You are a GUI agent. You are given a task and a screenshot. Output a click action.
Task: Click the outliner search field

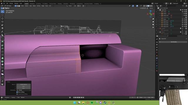tap(171, 6)
